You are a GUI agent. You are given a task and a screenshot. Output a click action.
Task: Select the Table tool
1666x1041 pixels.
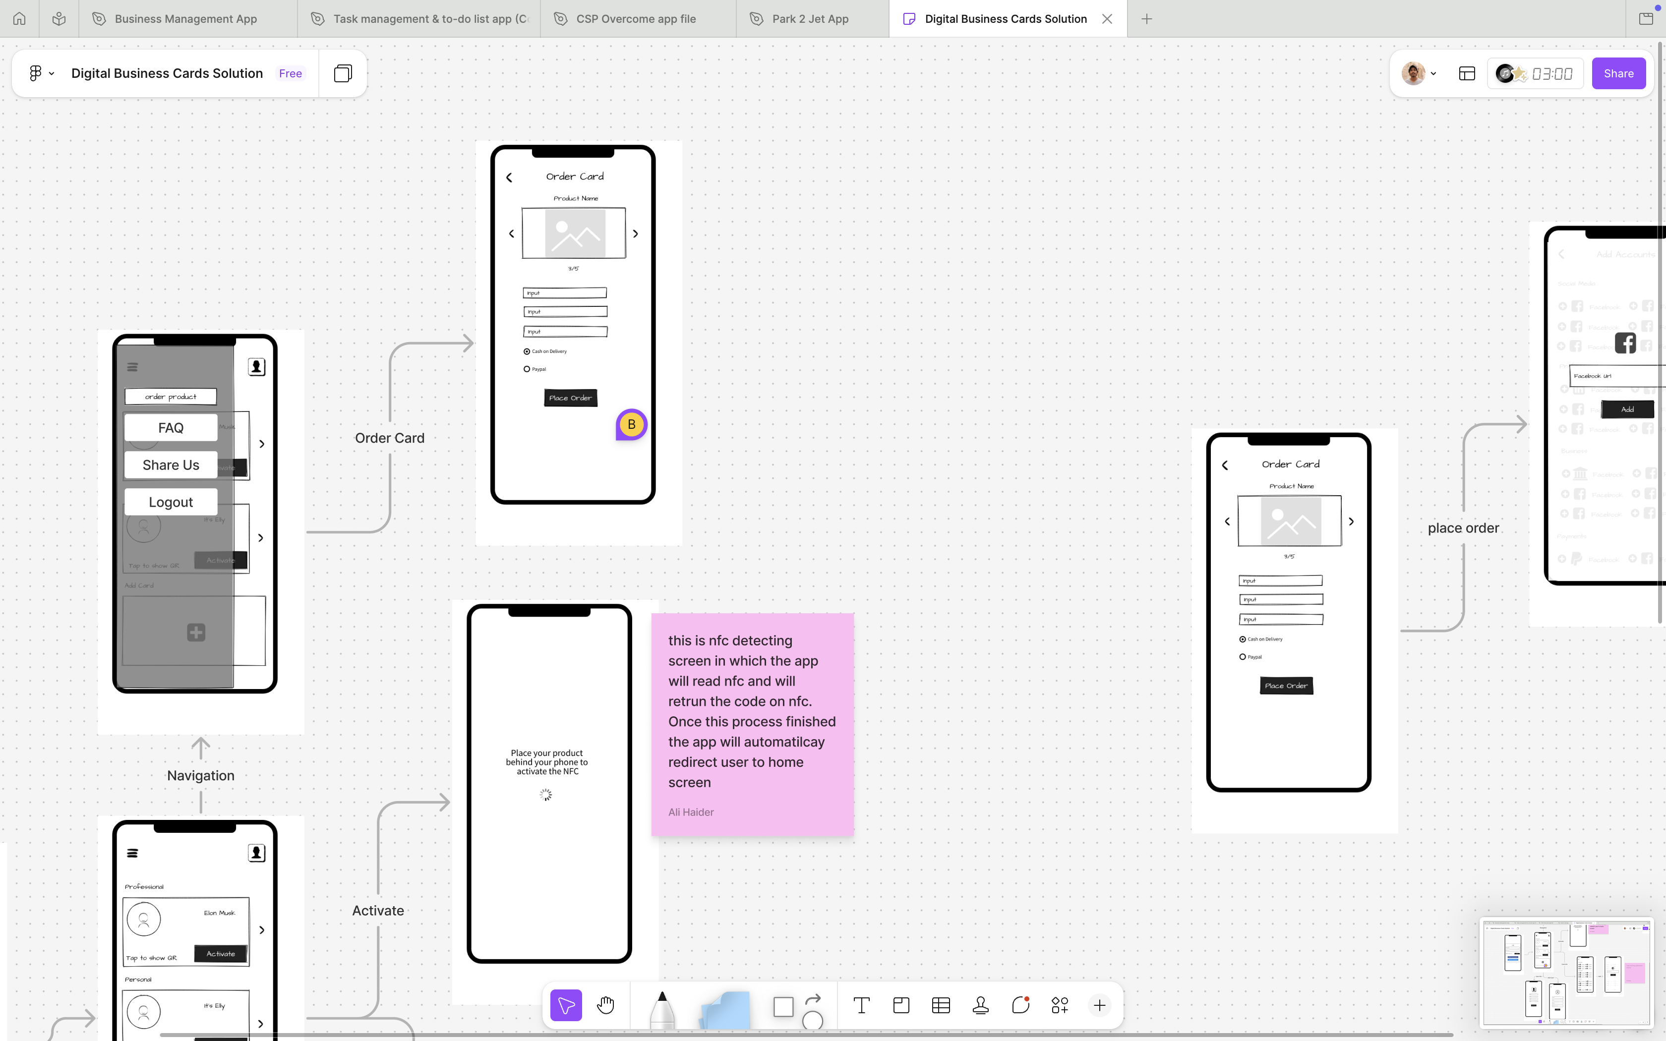click(x=941, y=1005)
